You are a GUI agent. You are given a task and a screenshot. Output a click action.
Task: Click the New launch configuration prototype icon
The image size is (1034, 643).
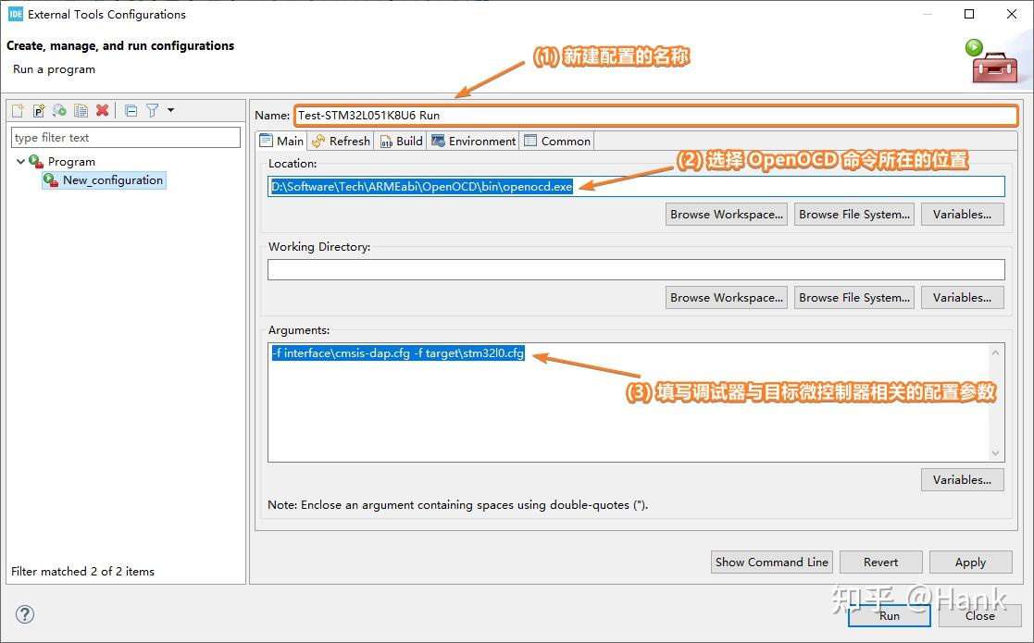(39, 111)
